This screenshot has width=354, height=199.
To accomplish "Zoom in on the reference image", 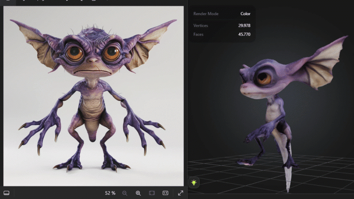I will [x=138, y=193].
